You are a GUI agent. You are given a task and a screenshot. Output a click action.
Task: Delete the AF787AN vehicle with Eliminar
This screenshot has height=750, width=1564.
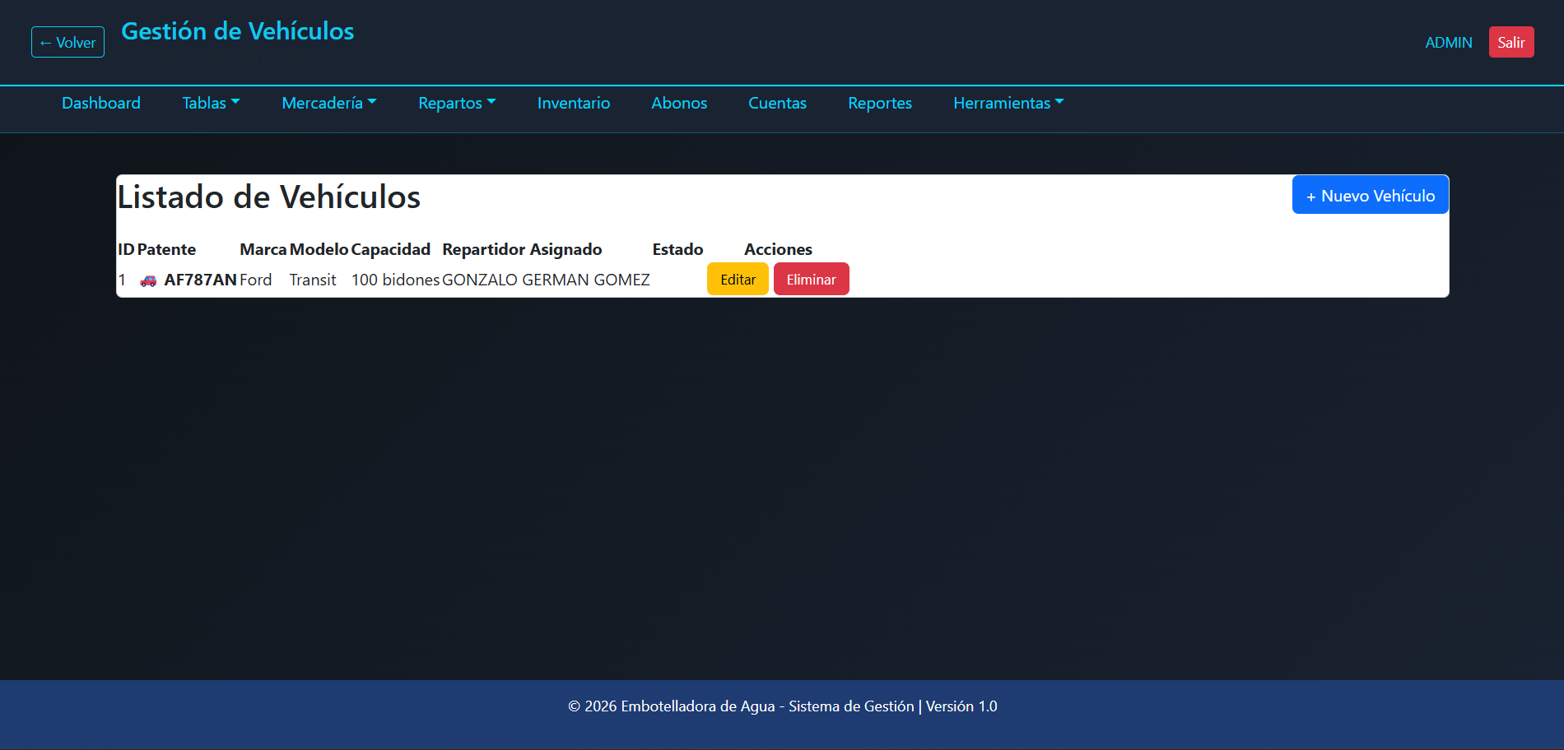(x=811, y=280)
